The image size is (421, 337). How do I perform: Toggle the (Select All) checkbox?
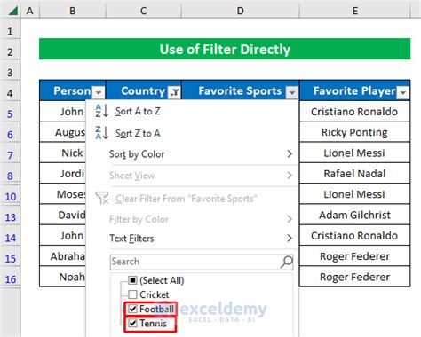(x=132, y=280)
